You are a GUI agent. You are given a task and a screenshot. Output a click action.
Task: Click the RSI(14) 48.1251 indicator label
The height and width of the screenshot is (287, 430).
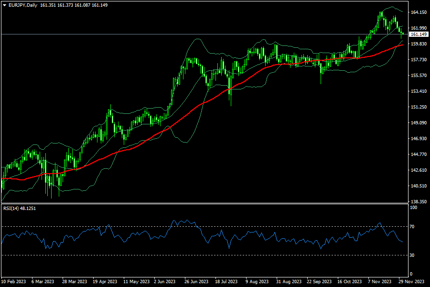[x=20, y=209]
